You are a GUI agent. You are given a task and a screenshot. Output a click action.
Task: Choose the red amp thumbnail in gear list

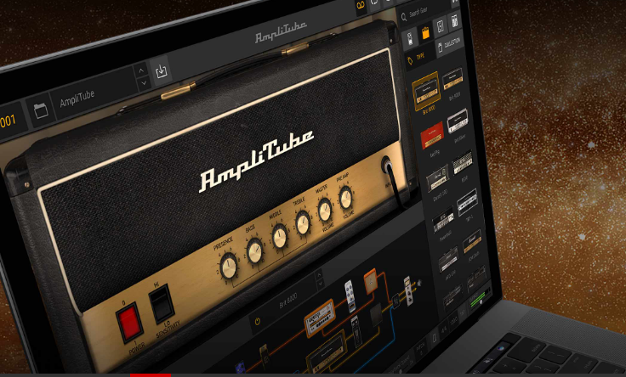tap(432, 136)
